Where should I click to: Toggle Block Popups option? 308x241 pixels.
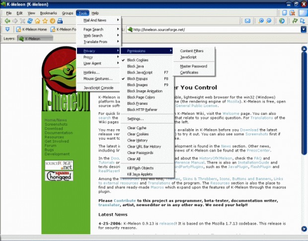point(148,79)
